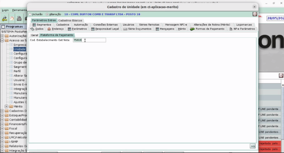Select Segment item in programs tree
Viewport: 284px width, 153px height.
pos(20,67)
